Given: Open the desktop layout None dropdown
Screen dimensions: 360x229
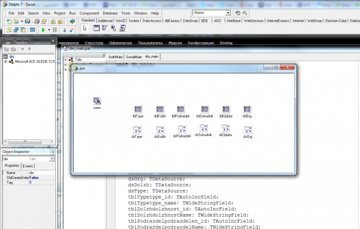Looking at the screenshot, I should tap(228, 13).
